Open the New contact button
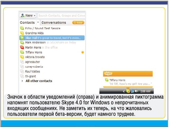Screen dimensions: 169x128 pyautogui.click(x=28, y=16)
